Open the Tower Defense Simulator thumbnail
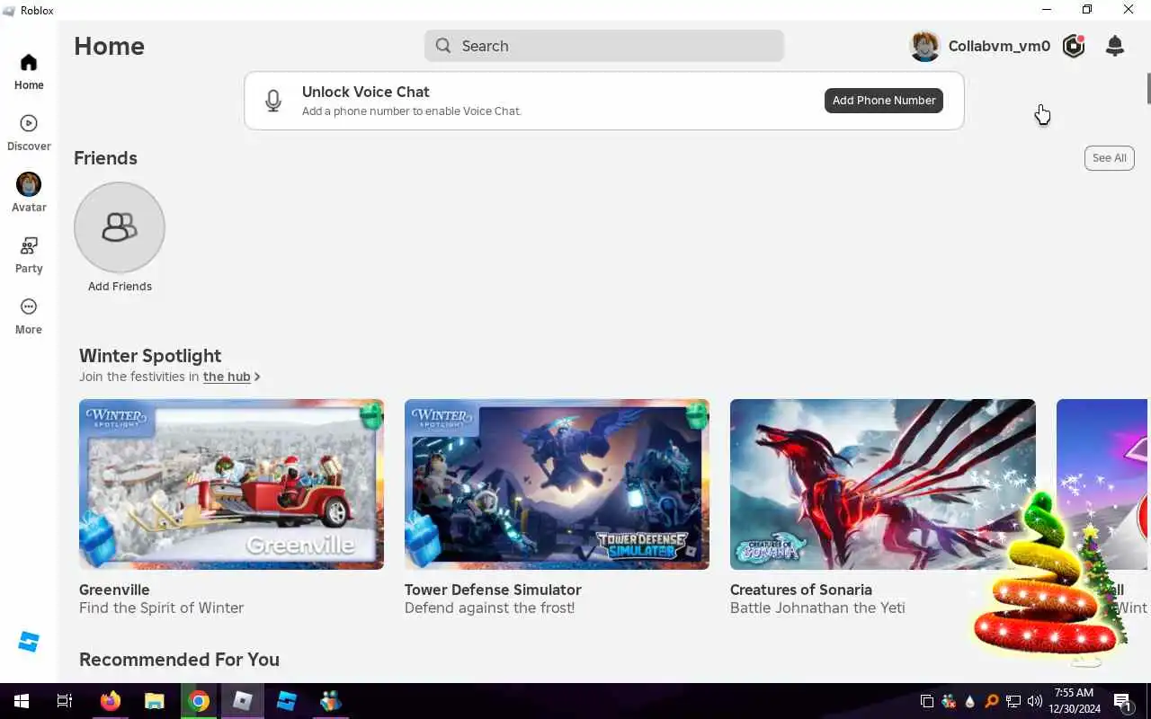 point(557,484)
